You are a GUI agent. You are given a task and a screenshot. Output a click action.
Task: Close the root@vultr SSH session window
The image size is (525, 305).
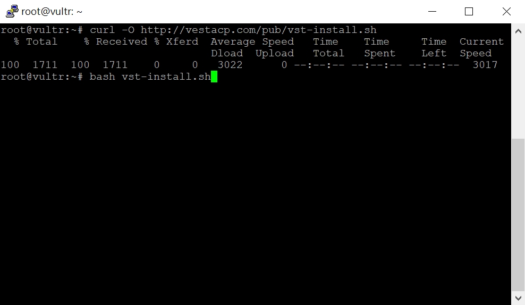pyautogui.click(x=506, y=11)
